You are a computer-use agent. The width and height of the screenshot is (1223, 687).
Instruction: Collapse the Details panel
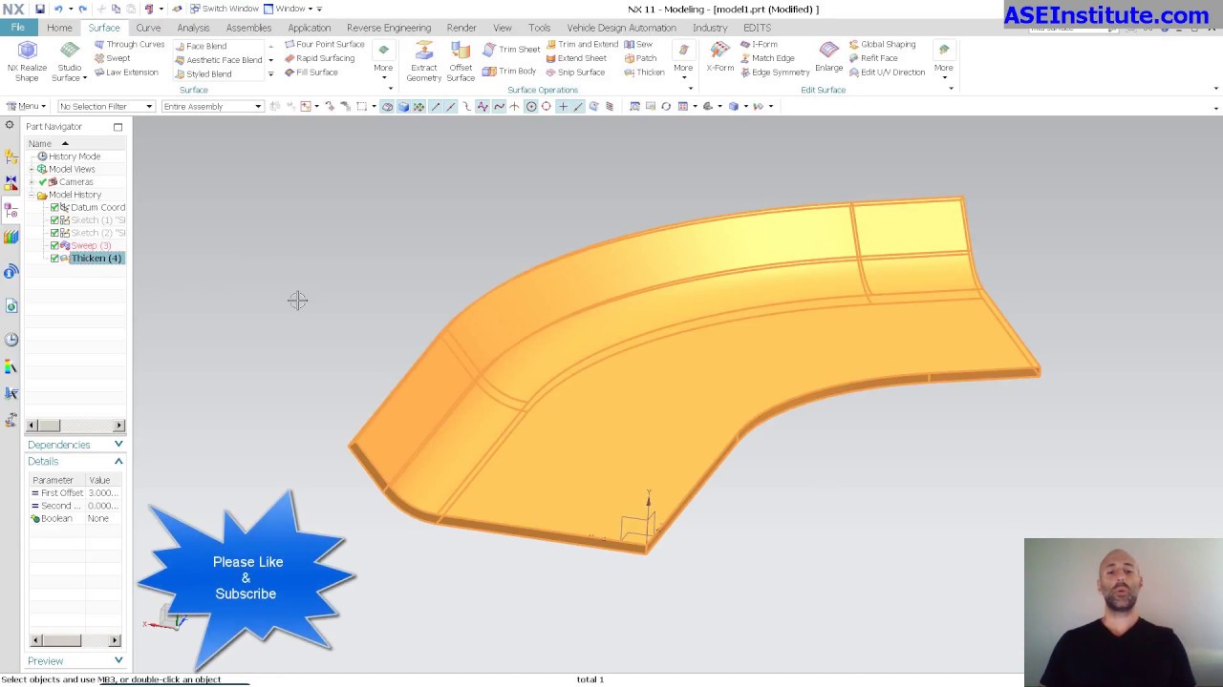(x=118, y=461)
